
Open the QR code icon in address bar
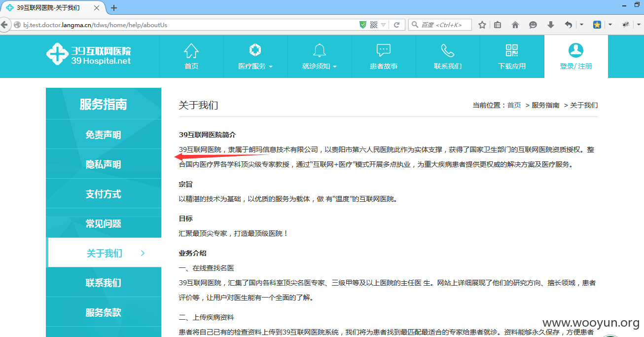coord(374,25)
